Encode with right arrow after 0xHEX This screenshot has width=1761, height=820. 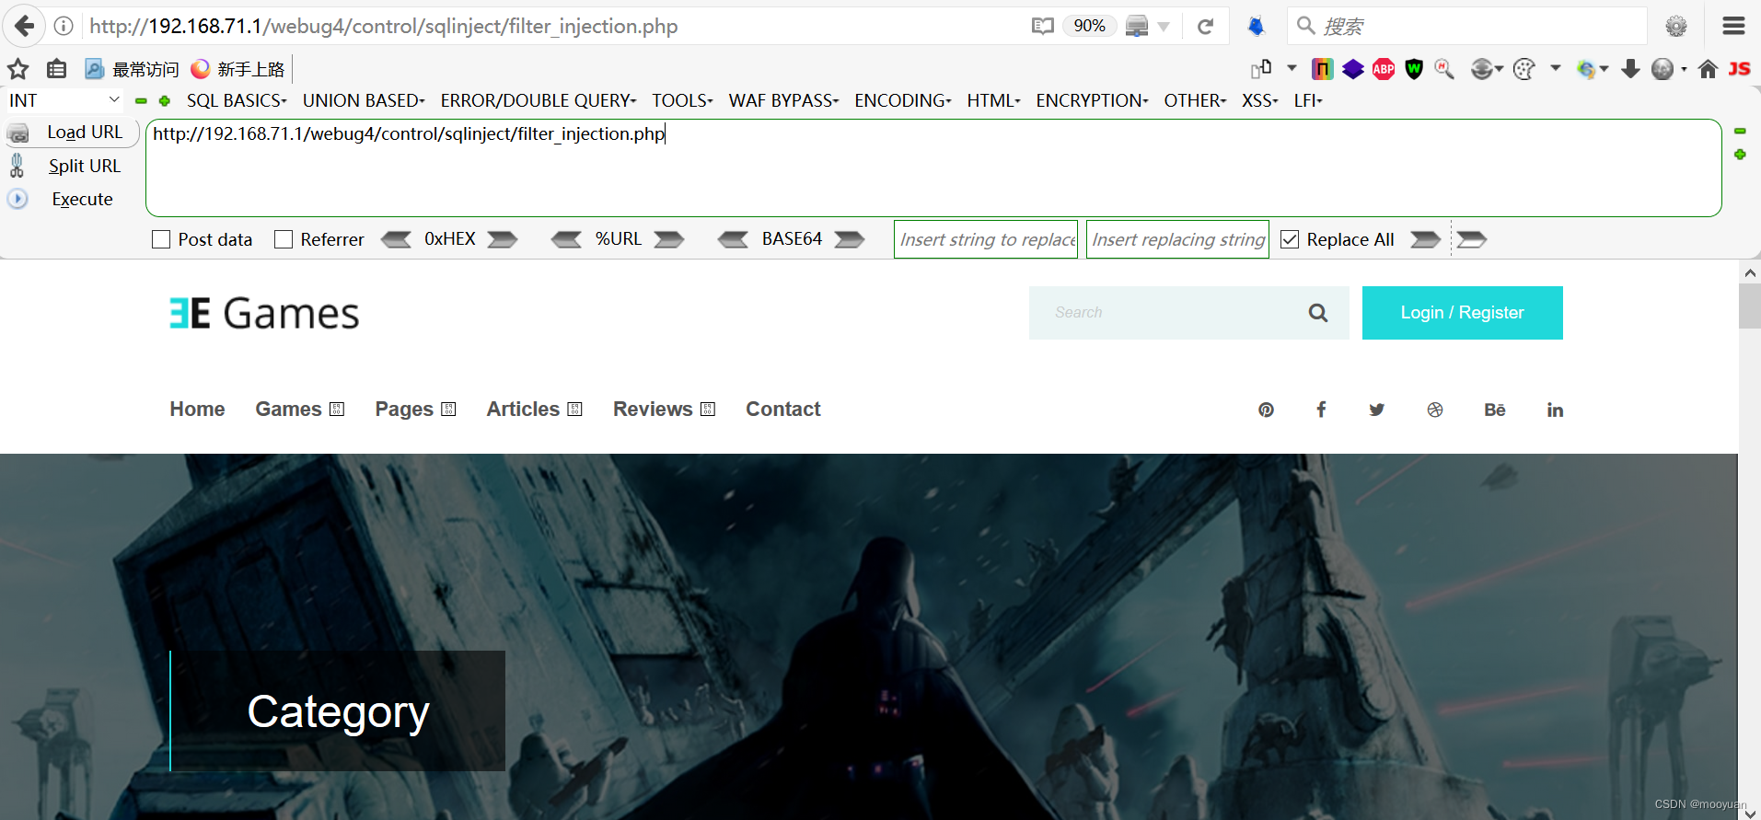pos(503,239)
